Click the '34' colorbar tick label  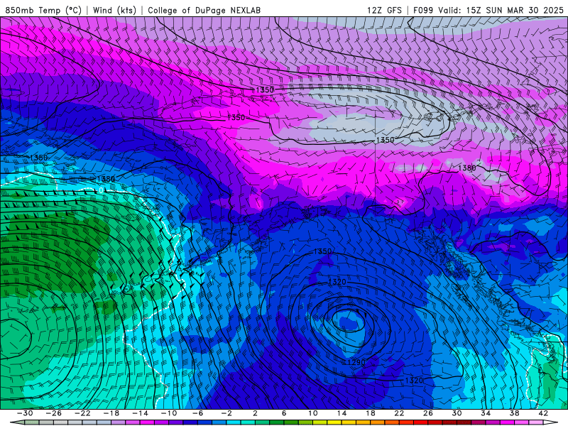pos(486,413)
